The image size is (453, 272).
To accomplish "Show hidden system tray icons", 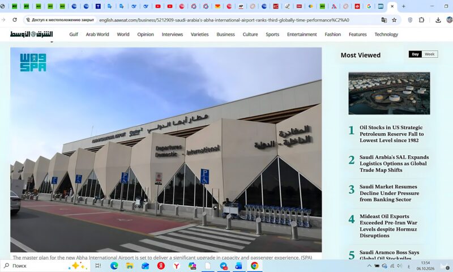I will tap(369, 266).
